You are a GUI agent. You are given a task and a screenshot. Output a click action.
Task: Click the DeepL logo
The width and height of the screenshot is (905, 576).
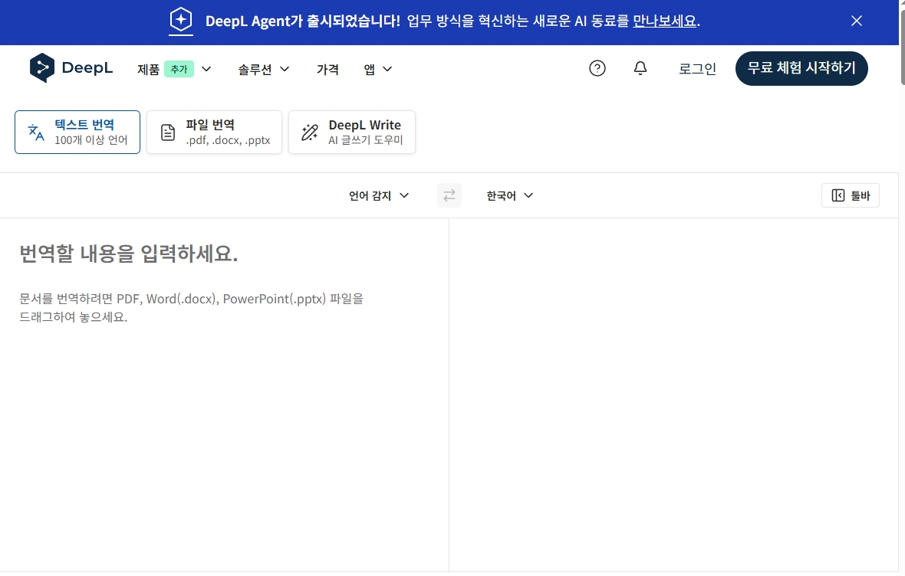point(71,68)
